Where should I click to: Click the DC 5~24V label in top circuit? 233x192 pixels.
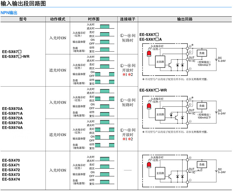[x=222, y=59]
